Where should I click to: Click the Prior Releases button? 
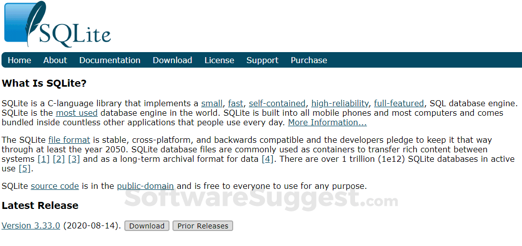(203, 226)
